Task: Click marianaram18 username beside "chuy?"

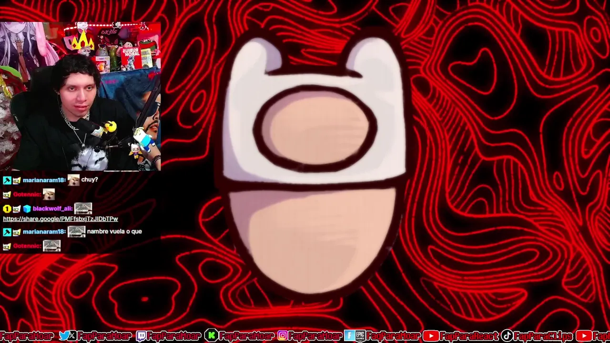Action: coord(44,180)
